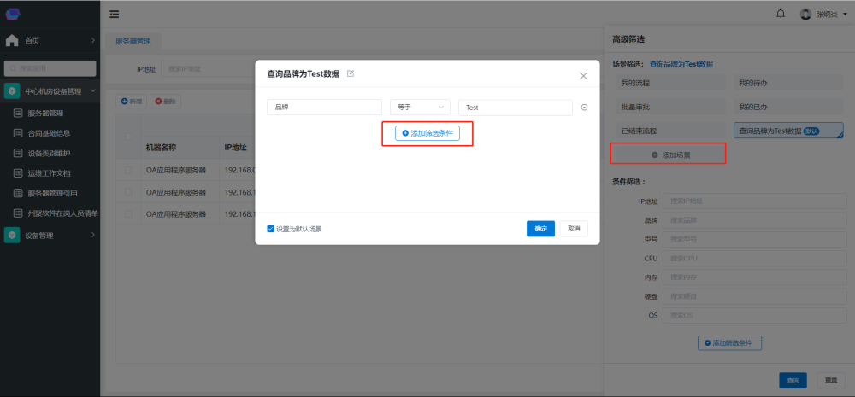Click the 首页 home icon in the sidebar

pos(12,40)
